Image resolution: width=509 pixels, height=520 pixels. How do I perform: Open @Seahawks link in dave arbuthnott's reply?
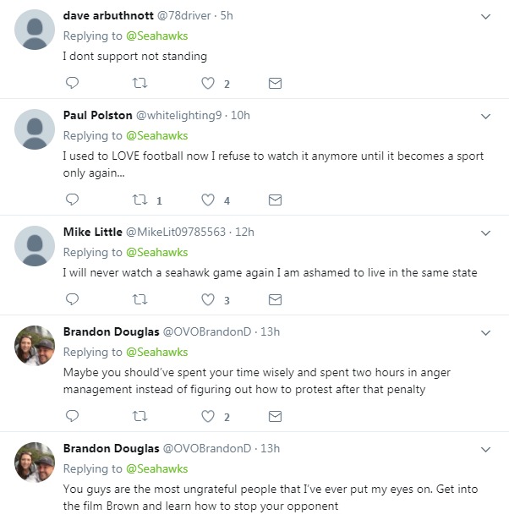[x=156, y=36]
